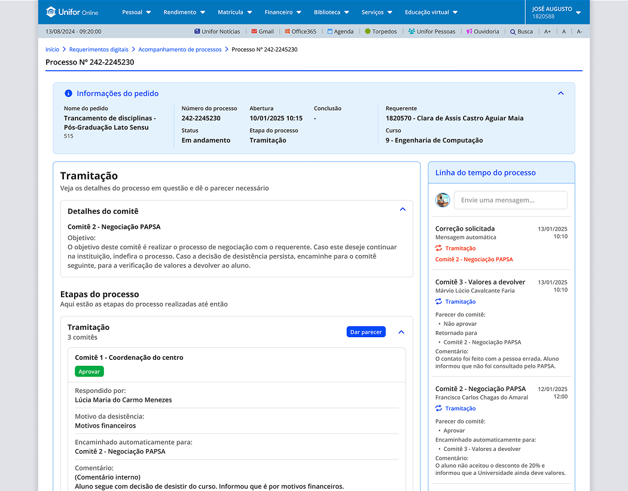This screenshot has height=491, width=628.
Task: Click the Busca magnifier icon
Action: click(513, 32)
